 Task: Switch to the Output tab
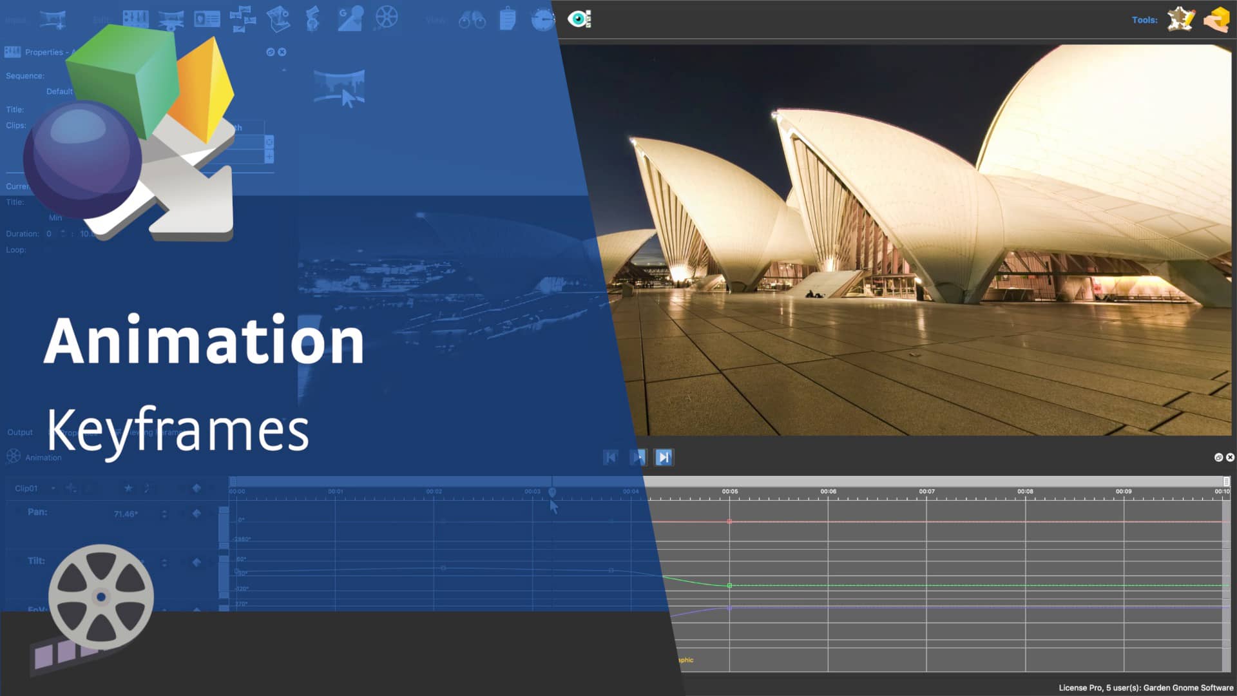pos(19,432)
